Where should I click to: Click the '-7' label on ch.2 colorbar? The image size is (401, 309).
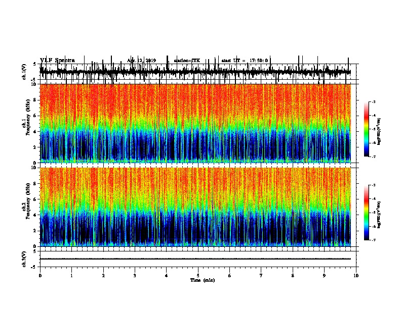click(x=373, y=240)
